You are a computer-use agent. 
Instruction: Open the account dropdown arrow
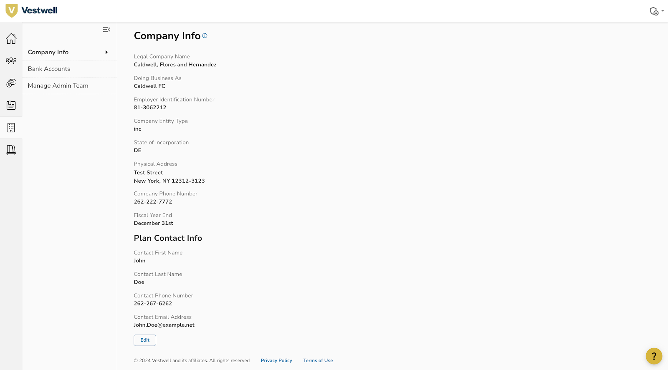click(x=663, y=11)
